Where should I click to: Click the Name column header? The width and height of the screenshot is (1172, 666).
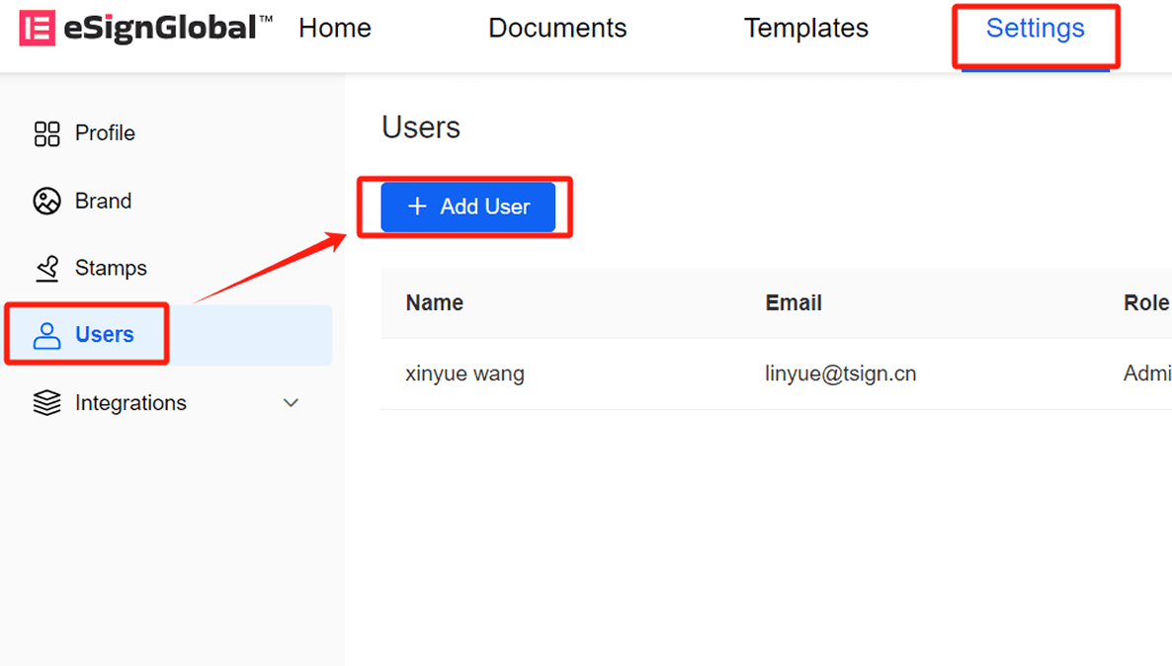tap(435, 303)
